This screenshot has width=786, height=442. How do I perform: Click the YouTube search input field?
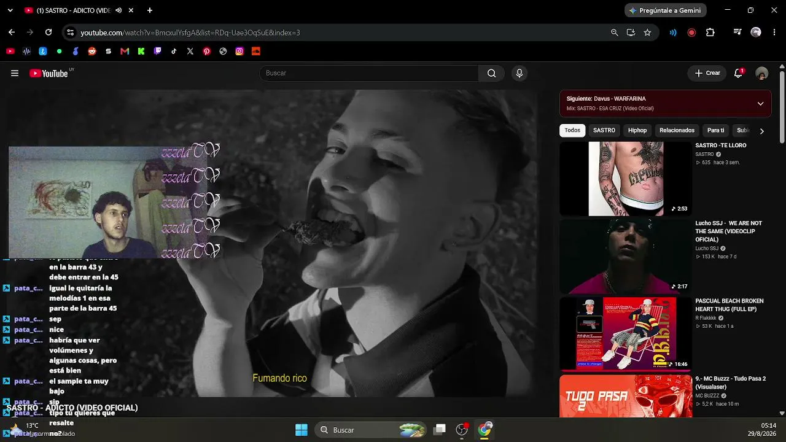tap(369, 73)
